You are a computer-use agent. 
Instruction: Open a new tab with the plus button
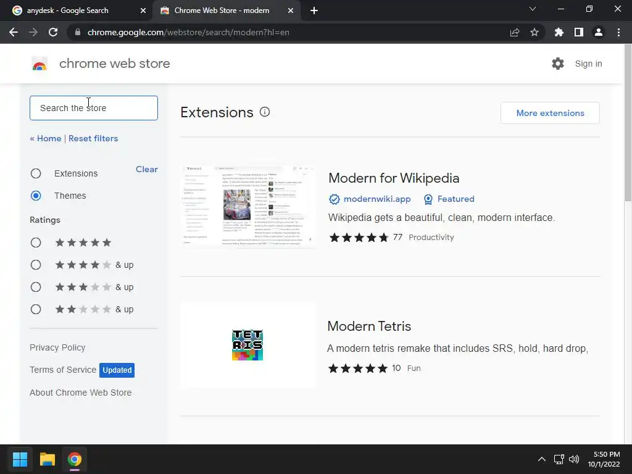coord(314,10)
